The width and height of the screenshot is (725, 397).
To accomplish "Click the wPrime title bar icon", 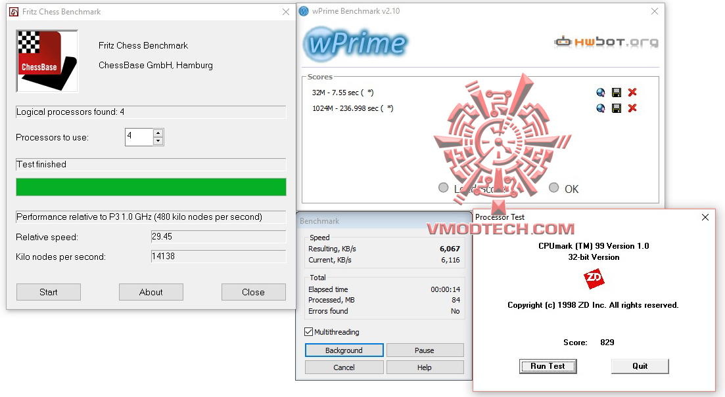I will [x=304, y=11].
